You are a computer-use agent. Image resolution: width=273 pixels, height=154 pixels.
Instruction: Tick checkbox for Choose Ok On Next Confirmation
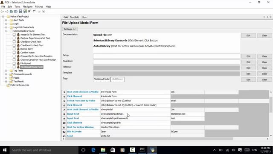click(14, 56)
